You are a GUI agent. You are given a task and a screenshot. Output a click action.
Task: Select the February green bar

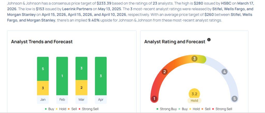[x=62, y=76]
